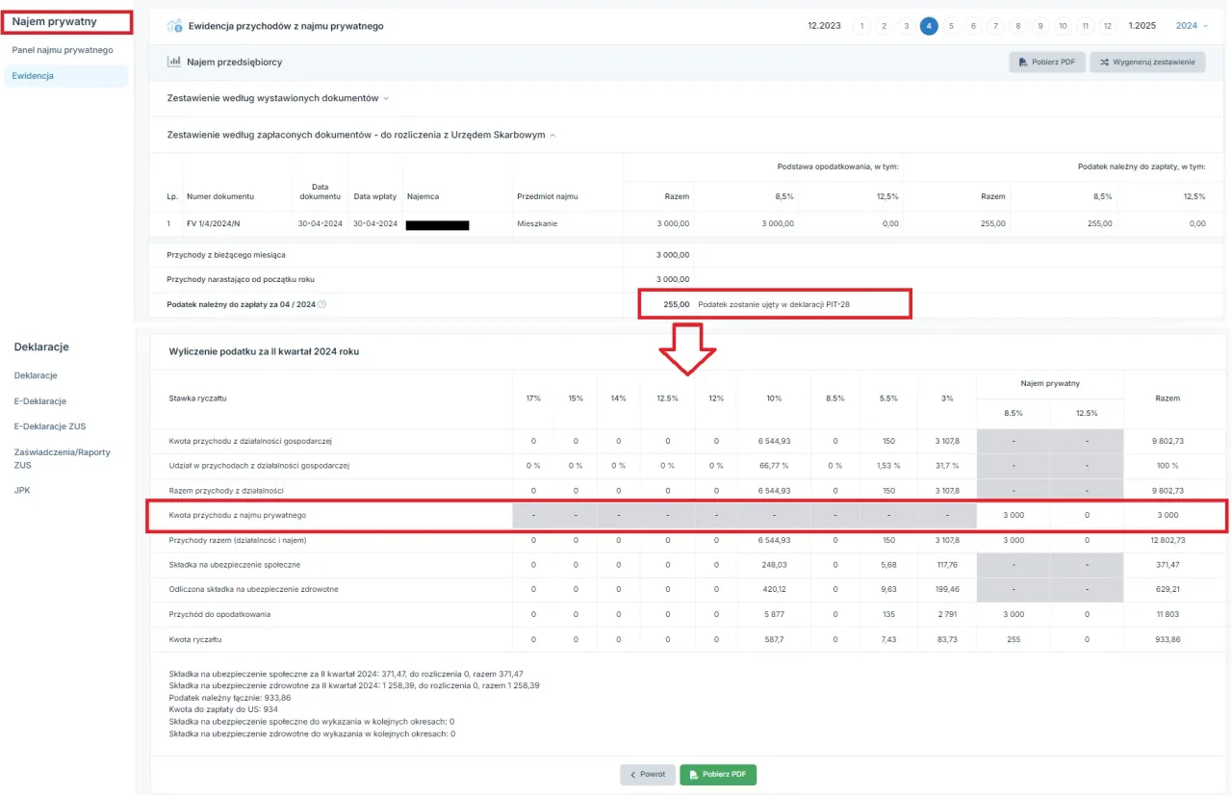Image resolution: width=1232 pixels, height=795 pixels.
Task: Open the 2024 year dropdown
Action: (x=1192, y=26)
